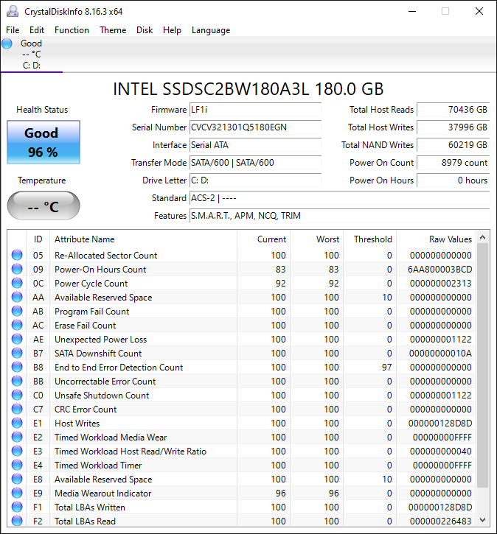Click the Worst column header
The width and height of the screenshot is (497, 534).
click(x=316, y=239)
